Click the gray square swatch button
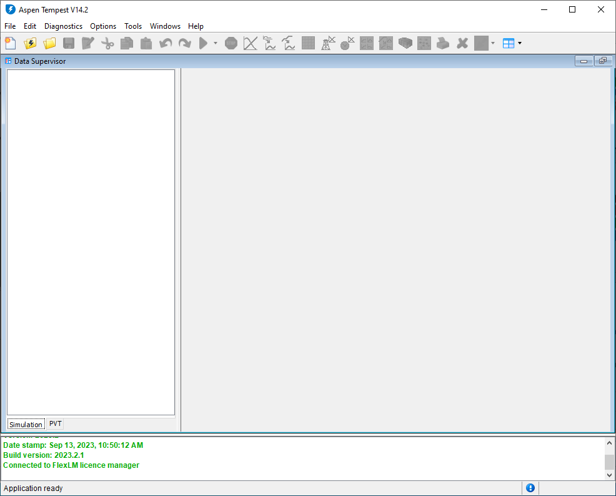Viewport: 616px width, 496px height. click(x=481, y=43)
